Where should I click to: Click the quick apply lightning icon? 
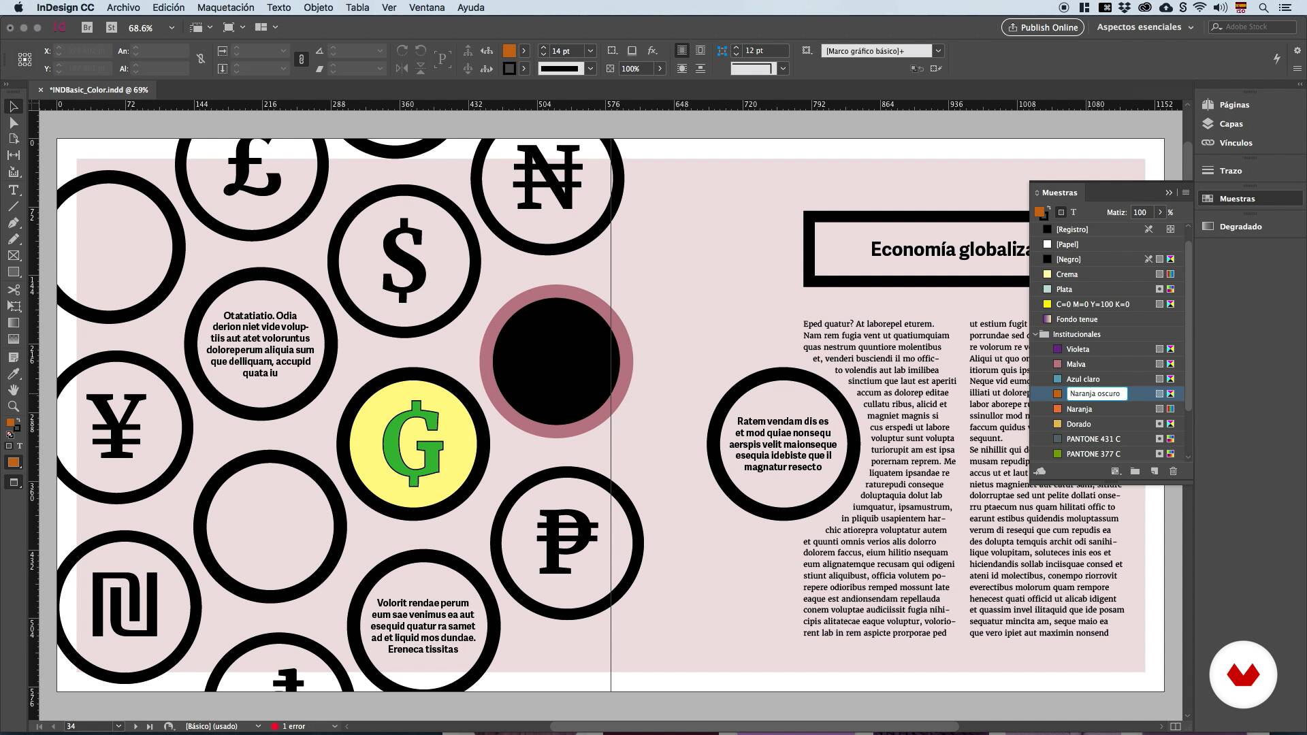[1277, 59]
